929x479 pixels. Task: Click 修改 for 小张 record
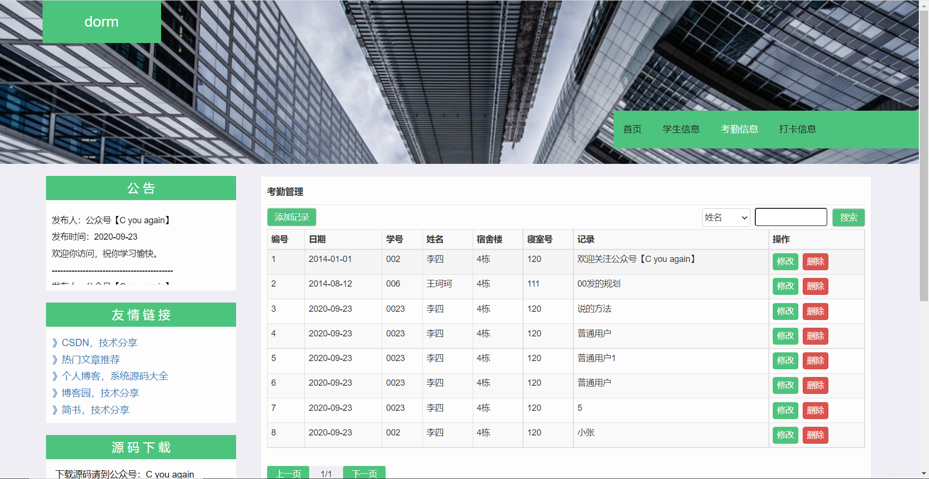pyautogui.click(x=785, y=435)
